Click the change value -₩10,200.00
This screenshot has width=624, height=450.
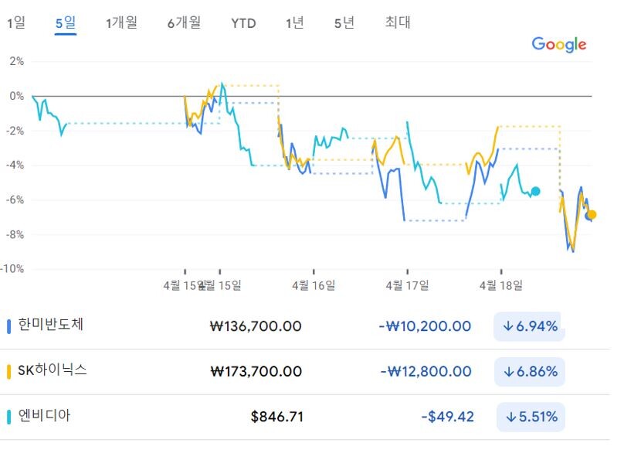click(425, 326)
